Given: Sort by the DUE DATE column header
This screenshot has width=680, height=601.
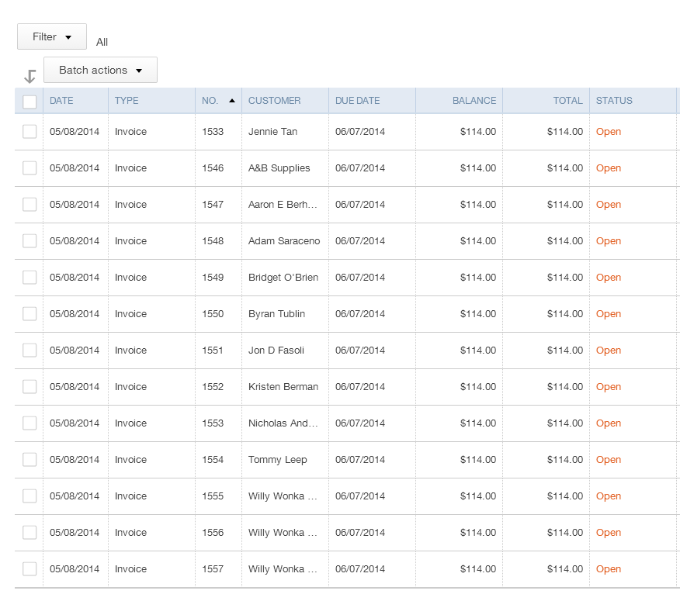Looking at the screenshot, I should tap(357, 101).
